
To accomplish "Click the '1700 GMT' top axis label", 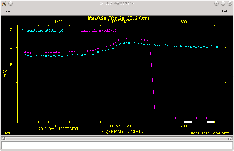I will click(121, 22).
